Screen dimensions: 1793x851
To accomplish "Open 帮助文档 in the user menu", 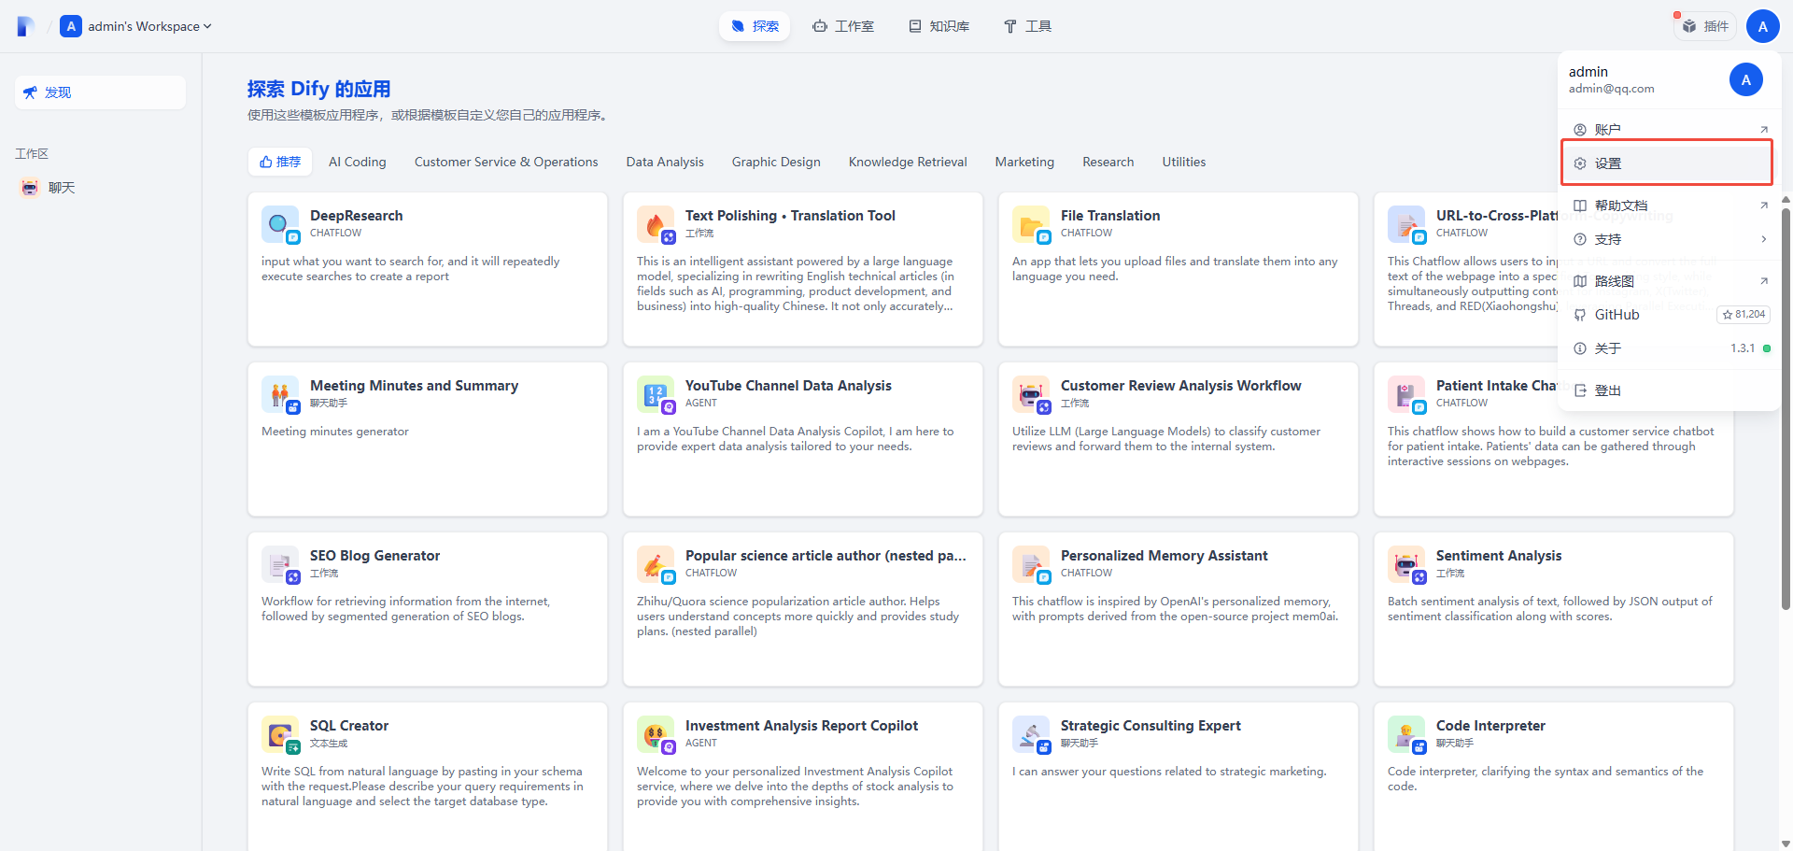I will pos(1668,206).
